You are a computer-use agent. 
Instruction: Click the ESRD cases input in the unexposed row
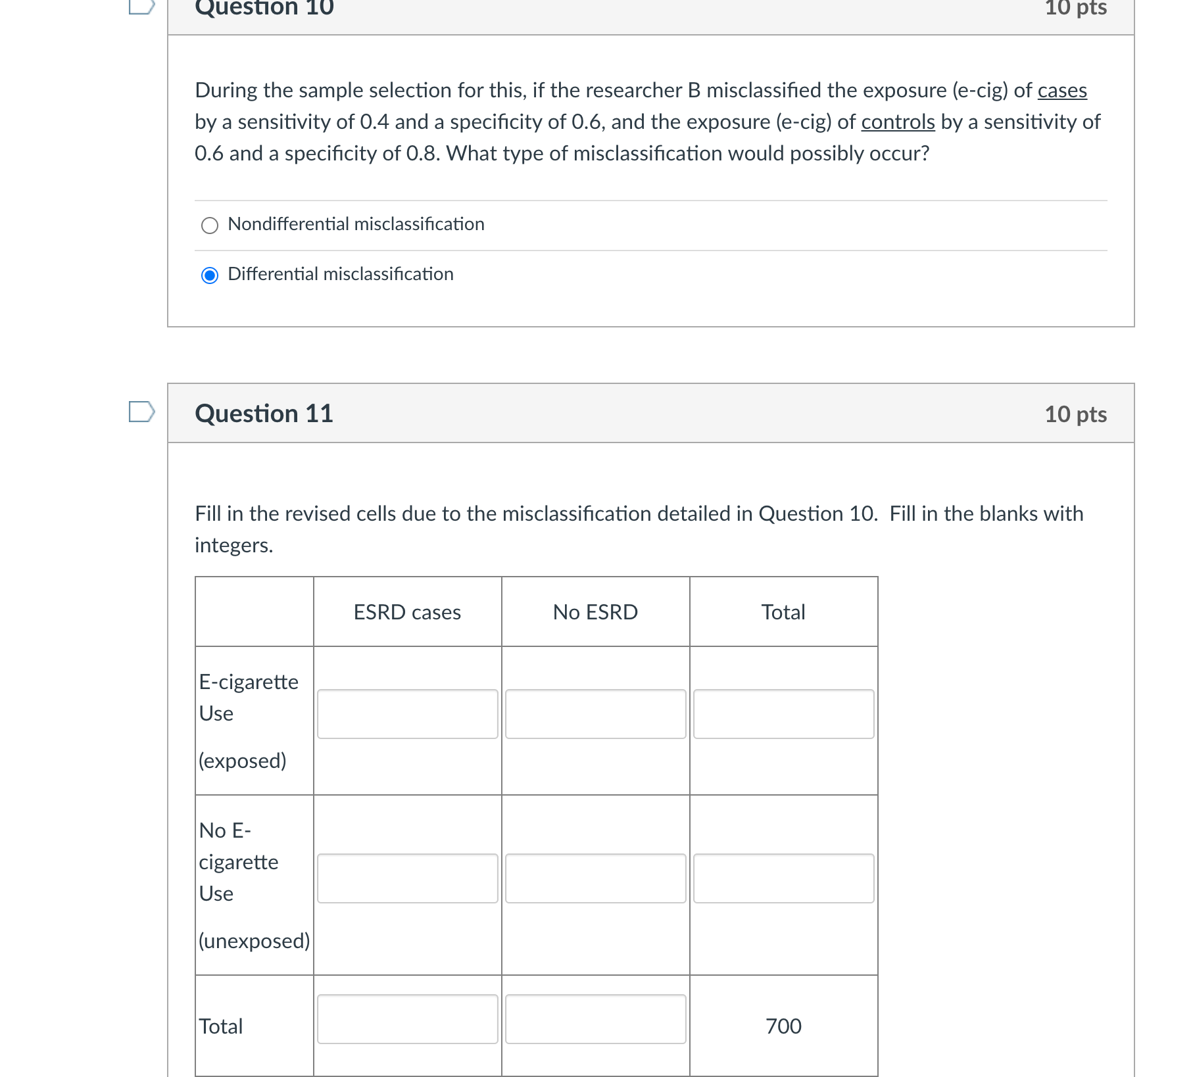pyautogui.click(x=406, y=878)
